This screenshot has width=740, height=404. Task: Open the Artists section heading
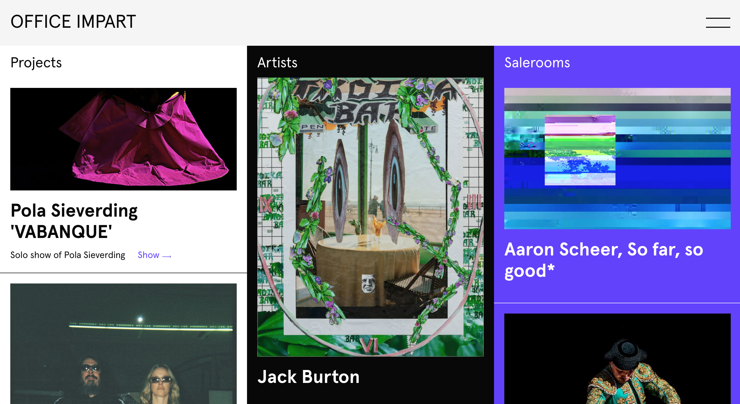[277, 62]
